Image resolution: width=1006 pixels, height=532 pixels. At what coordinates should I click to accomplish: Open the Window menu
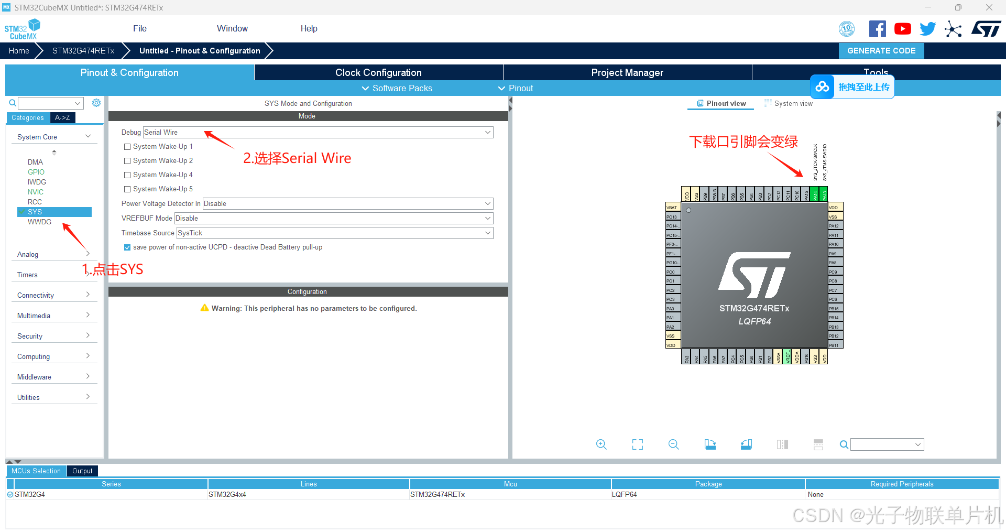click(232, 29)
